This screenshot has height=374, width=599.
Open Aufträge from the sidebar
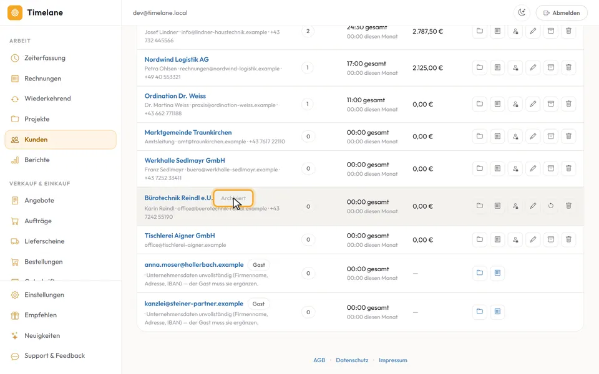click(61, 221)
